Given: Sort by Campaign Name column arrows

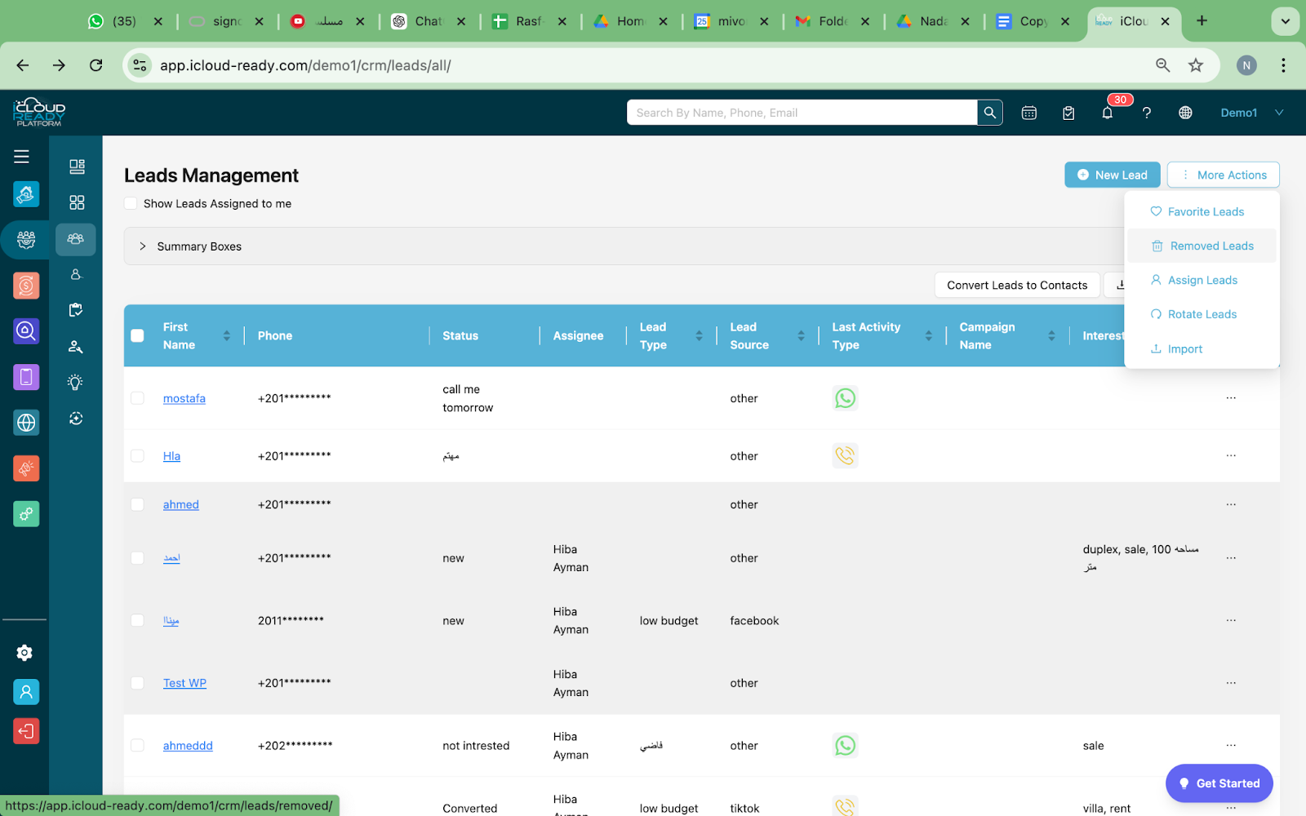Looking at the screenshot, I should tap(1051, 335).
